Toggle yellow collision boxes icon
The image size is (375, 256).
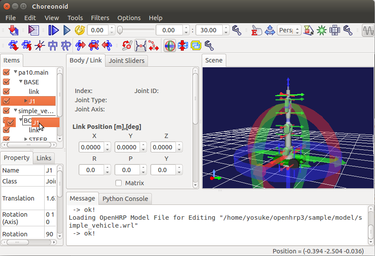click(196, 45)
